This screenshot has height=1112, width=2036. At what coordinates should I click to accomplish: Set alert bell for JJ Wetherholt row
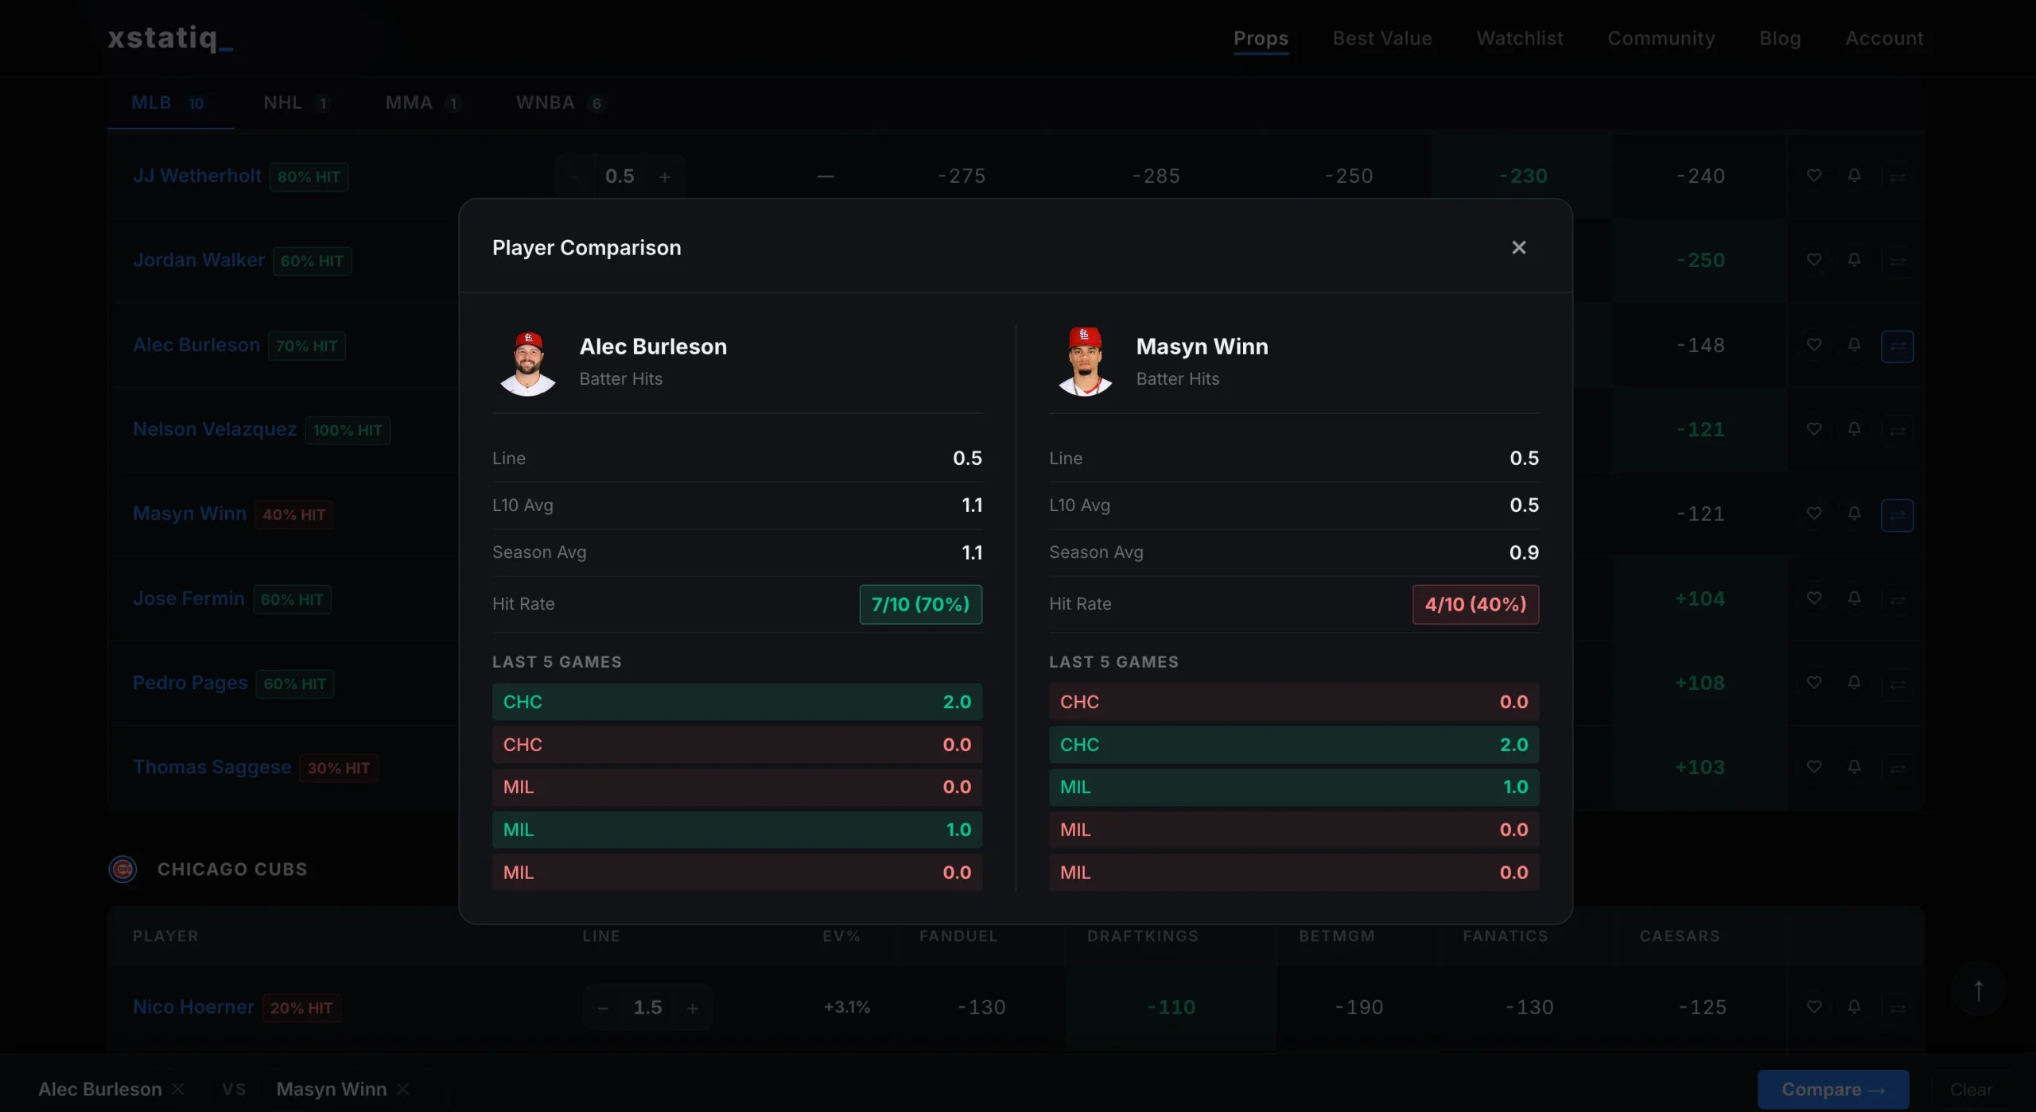pos(1854,176)
